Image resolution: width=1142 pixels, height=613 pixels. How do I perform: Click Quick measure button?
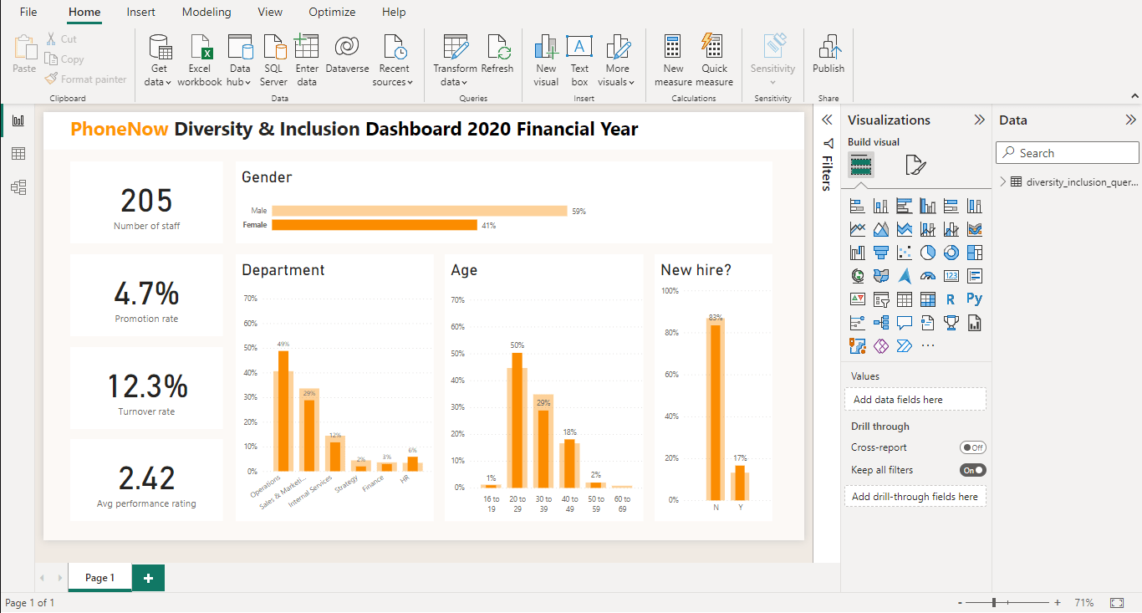[714, 61]
